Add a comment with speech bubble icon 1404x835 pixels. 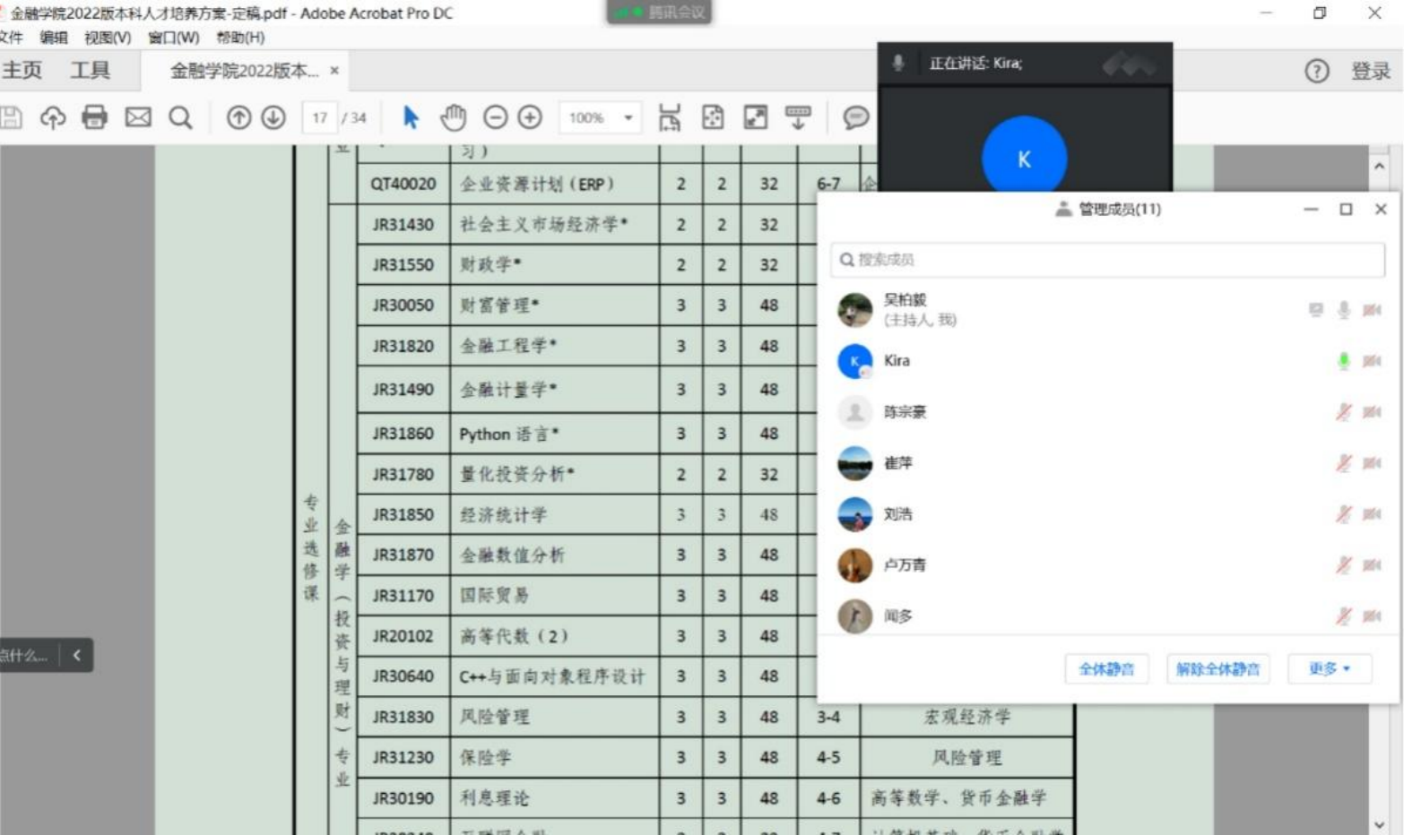pos(855,117)
